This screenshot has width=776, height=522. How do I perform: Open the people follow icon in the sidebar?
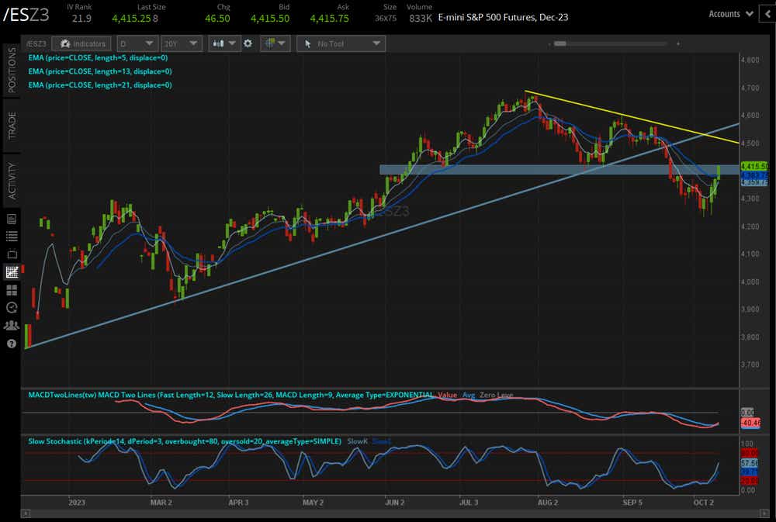12,326
